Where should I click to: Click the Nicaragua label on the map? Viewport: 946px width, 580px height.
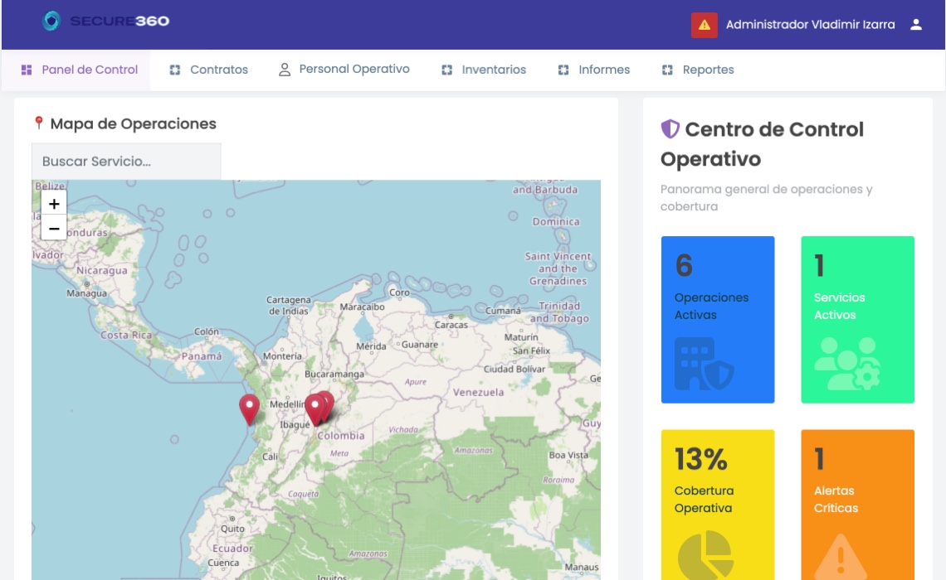[102, 270]
